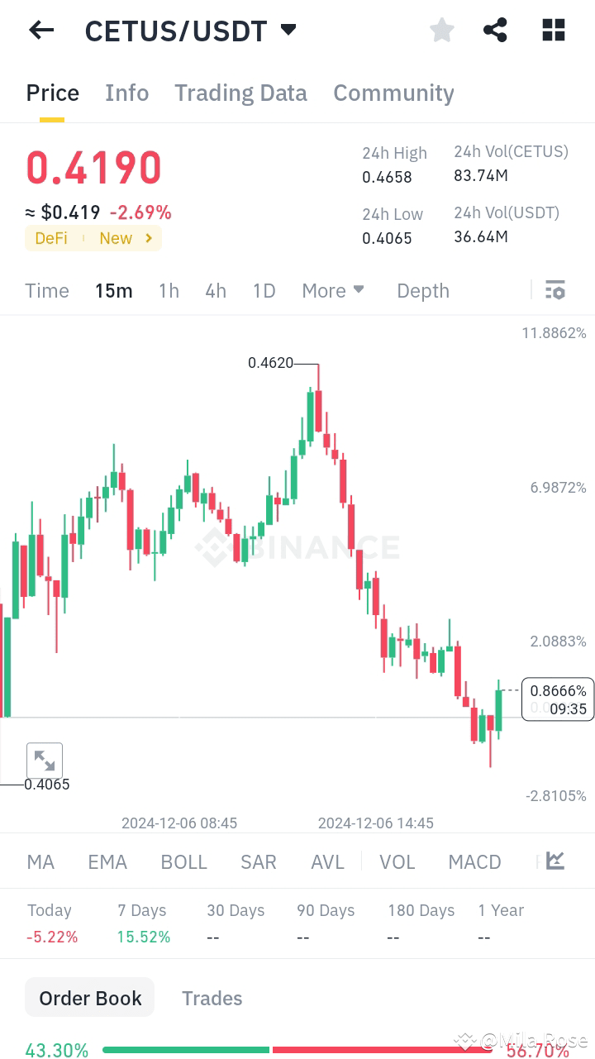Expand the More timeframe dropdown

click(333, 290)
